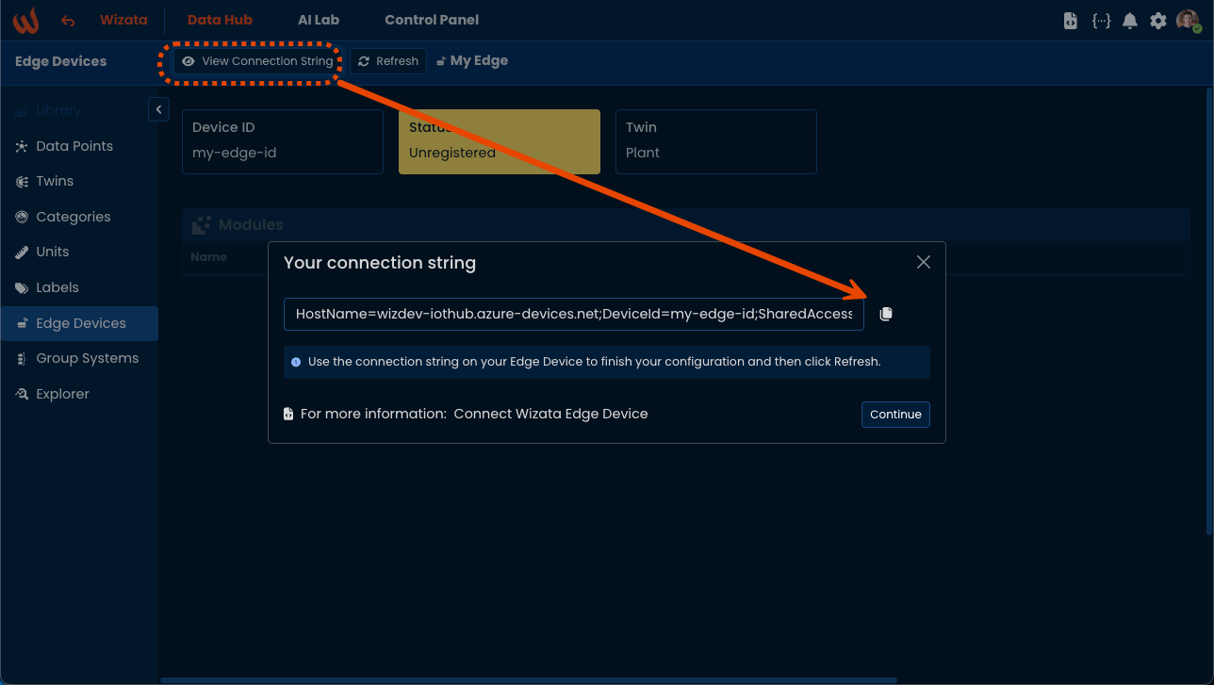Click 'Your connection string' dialog title

380,263
